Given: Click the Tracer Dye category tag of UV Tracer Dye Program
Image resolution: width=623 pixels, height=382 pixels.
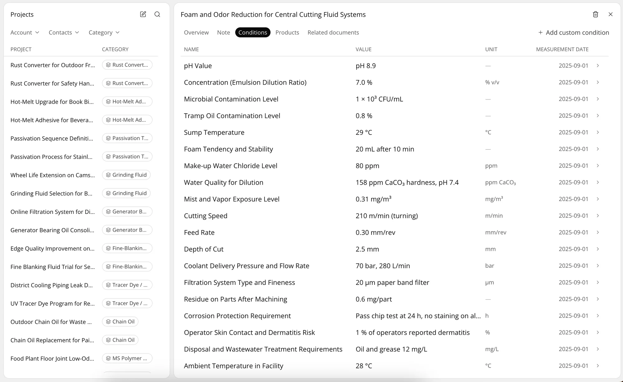Looking at the screenshot, I should pos(127,303).
